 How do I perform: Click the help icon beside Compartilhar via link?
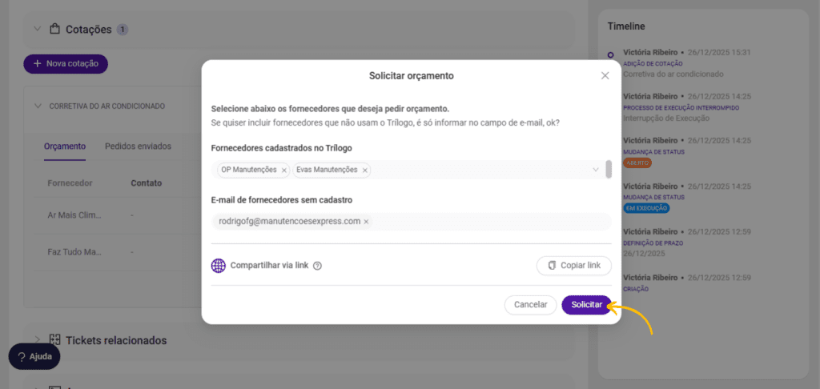[317, 266]
